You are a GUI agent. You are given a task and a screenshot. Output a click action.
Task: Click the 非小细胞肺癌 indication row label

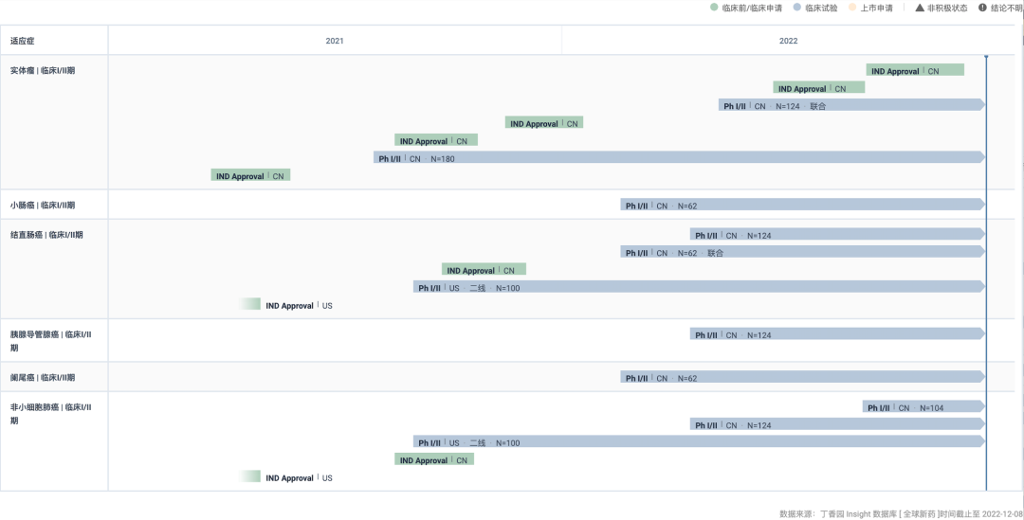click(50, 414)
